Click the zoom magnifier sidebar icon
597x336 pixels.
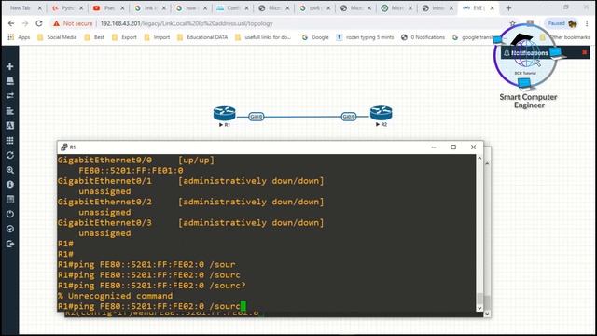point(10,170)
